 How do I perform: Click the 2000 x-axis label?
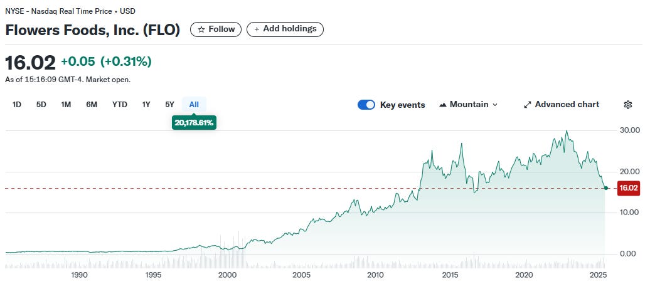tap(227, 275)
